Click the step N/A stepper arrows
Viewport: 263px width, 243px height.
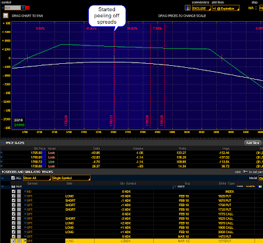(256, 8)
